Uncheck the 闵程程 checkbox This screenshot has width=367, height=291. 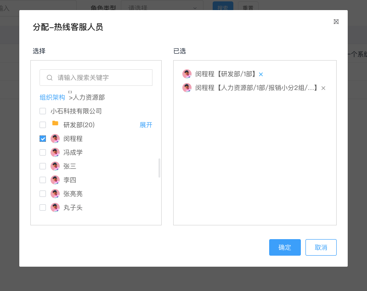coord(43,139)
